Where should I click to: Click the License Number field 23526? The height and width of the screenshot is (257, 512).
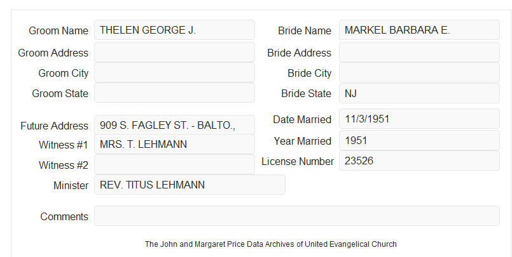pos(419,161)
